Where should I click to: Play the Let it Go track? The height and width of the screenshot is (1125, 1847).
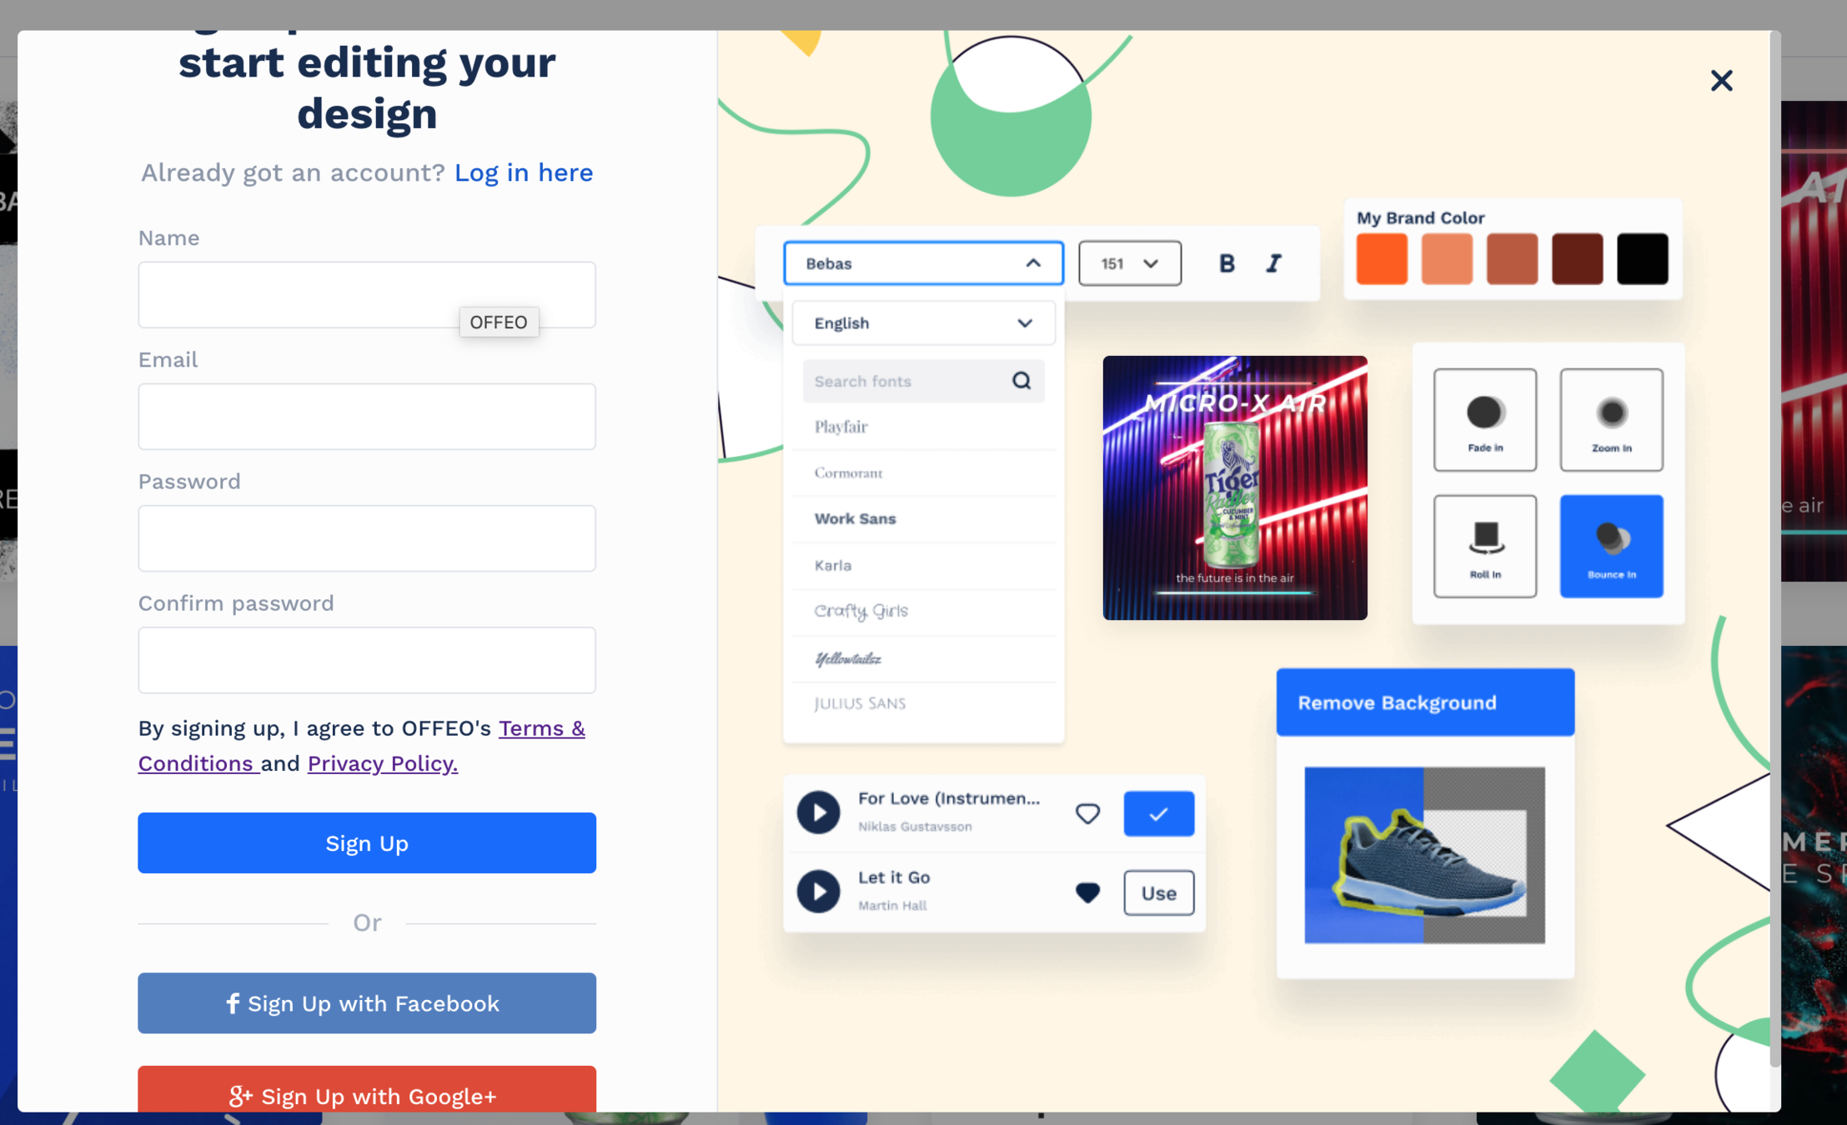[818, 892]
